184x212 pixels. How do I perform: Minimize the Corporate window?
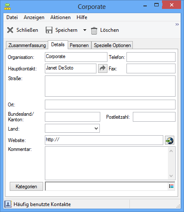point(145,6)
